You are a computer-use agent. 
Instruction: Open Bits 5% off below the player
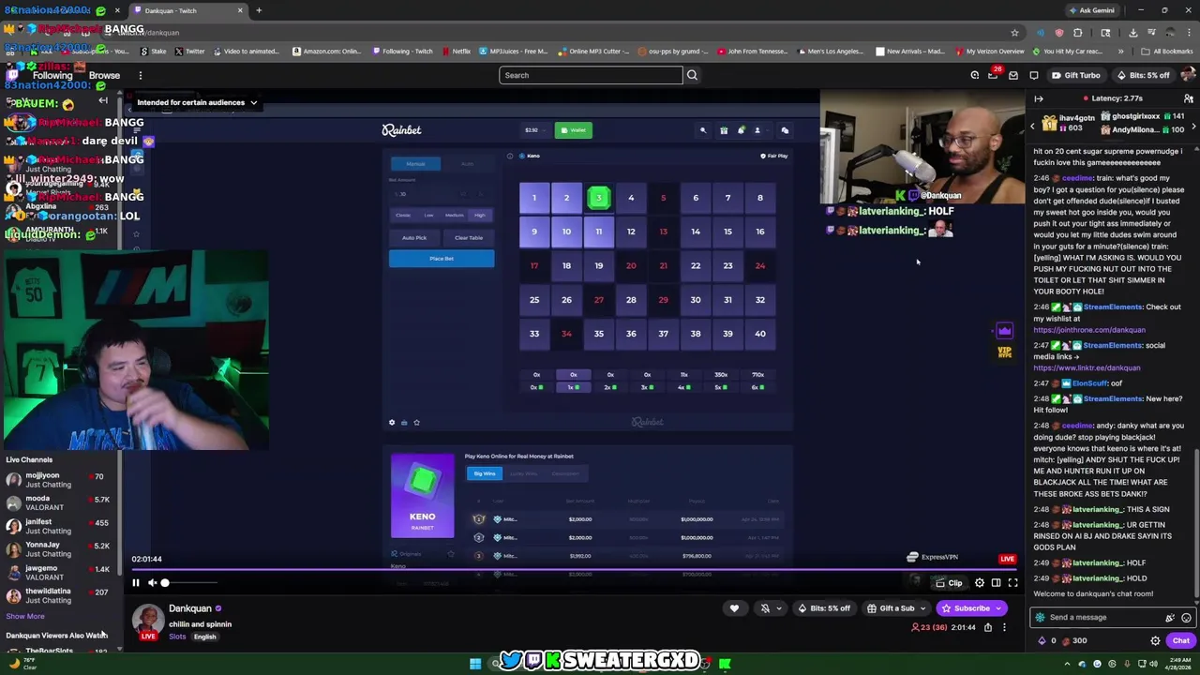pos(825,608)
